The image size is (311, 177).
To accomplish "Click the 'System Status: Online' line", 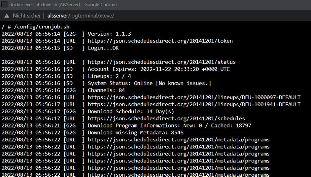I will pyautogui.click(x=106, y=83).
